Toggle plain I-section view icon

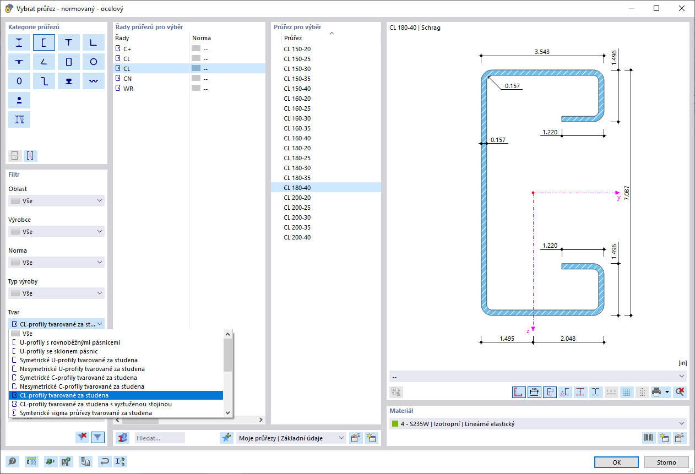[595, 392]
